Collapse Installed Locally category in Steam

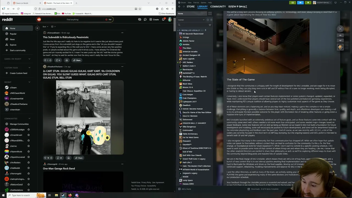pos(178,30)
